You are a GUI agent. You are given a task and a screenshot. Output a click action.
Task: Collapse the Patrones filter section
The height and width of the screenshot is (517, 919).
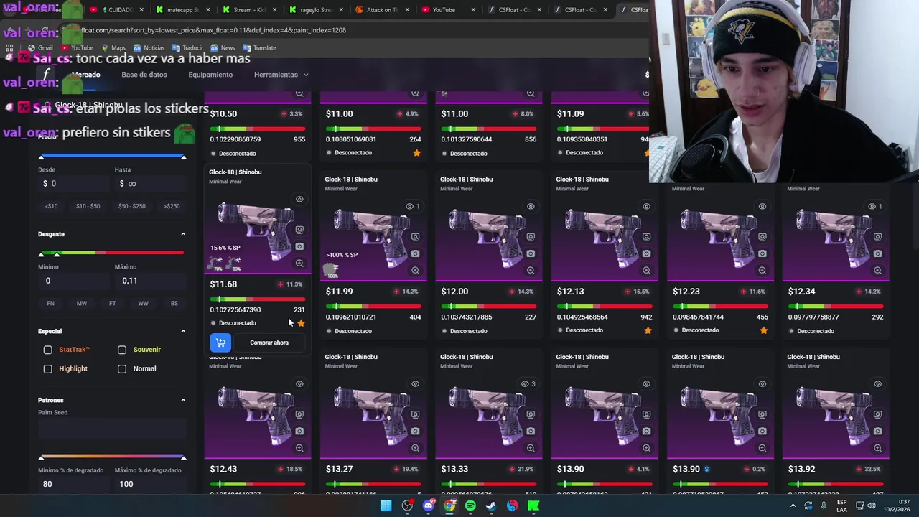pyautogui.click(x=183, y=400)
